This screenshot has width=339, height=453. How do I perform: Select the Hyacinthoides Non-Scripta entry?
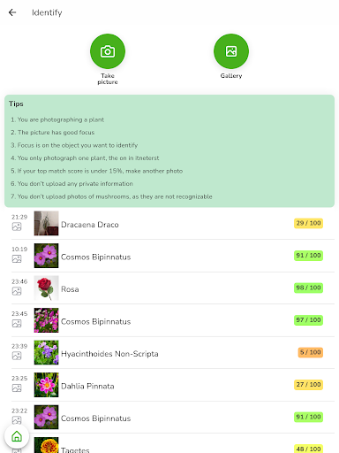[173, 353]
